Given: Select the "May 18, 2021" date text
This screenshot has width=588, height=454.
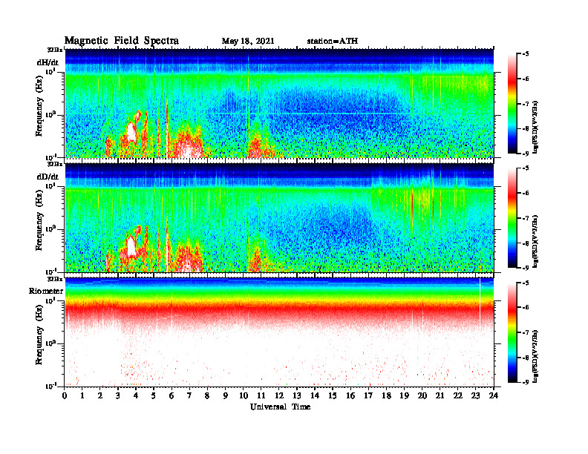Looking at the screenshot, I should pyautogui.click(x=248, y=42).
